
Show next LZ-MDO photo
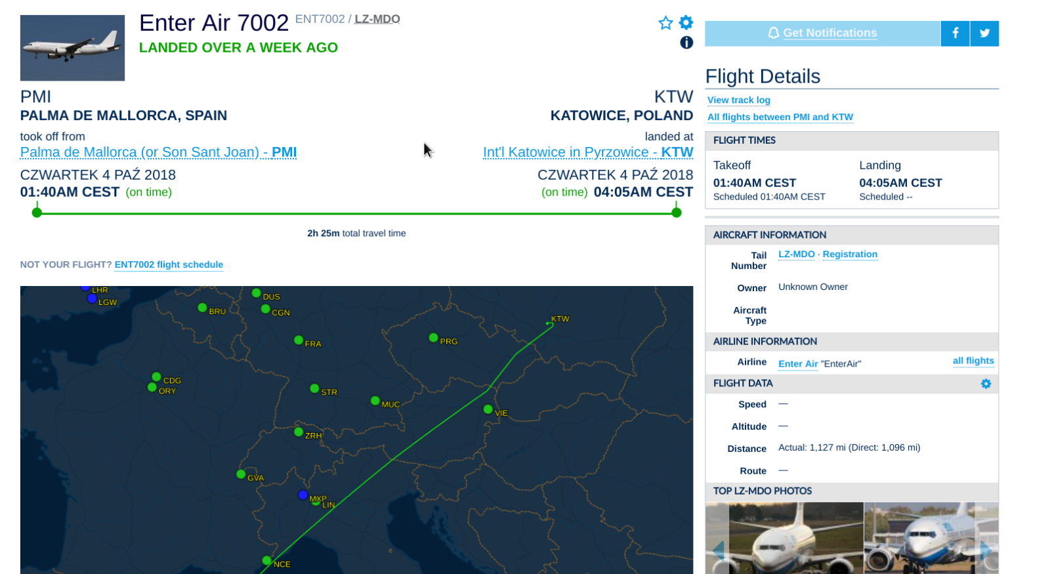pyautogui.click(x=986, y=550)
